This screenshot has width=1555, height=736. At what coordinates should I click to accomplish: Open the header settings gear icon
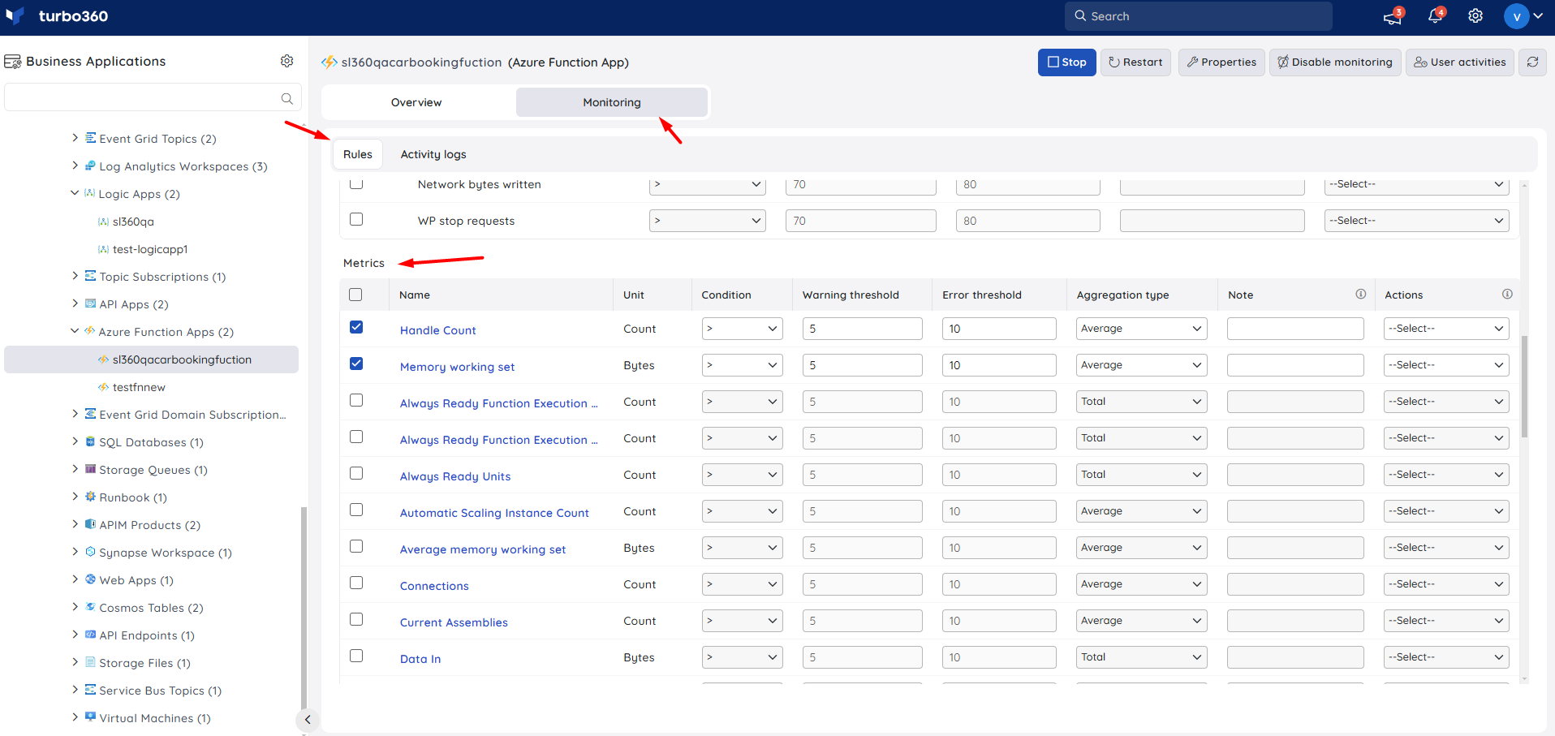[x=1475, y=16]
